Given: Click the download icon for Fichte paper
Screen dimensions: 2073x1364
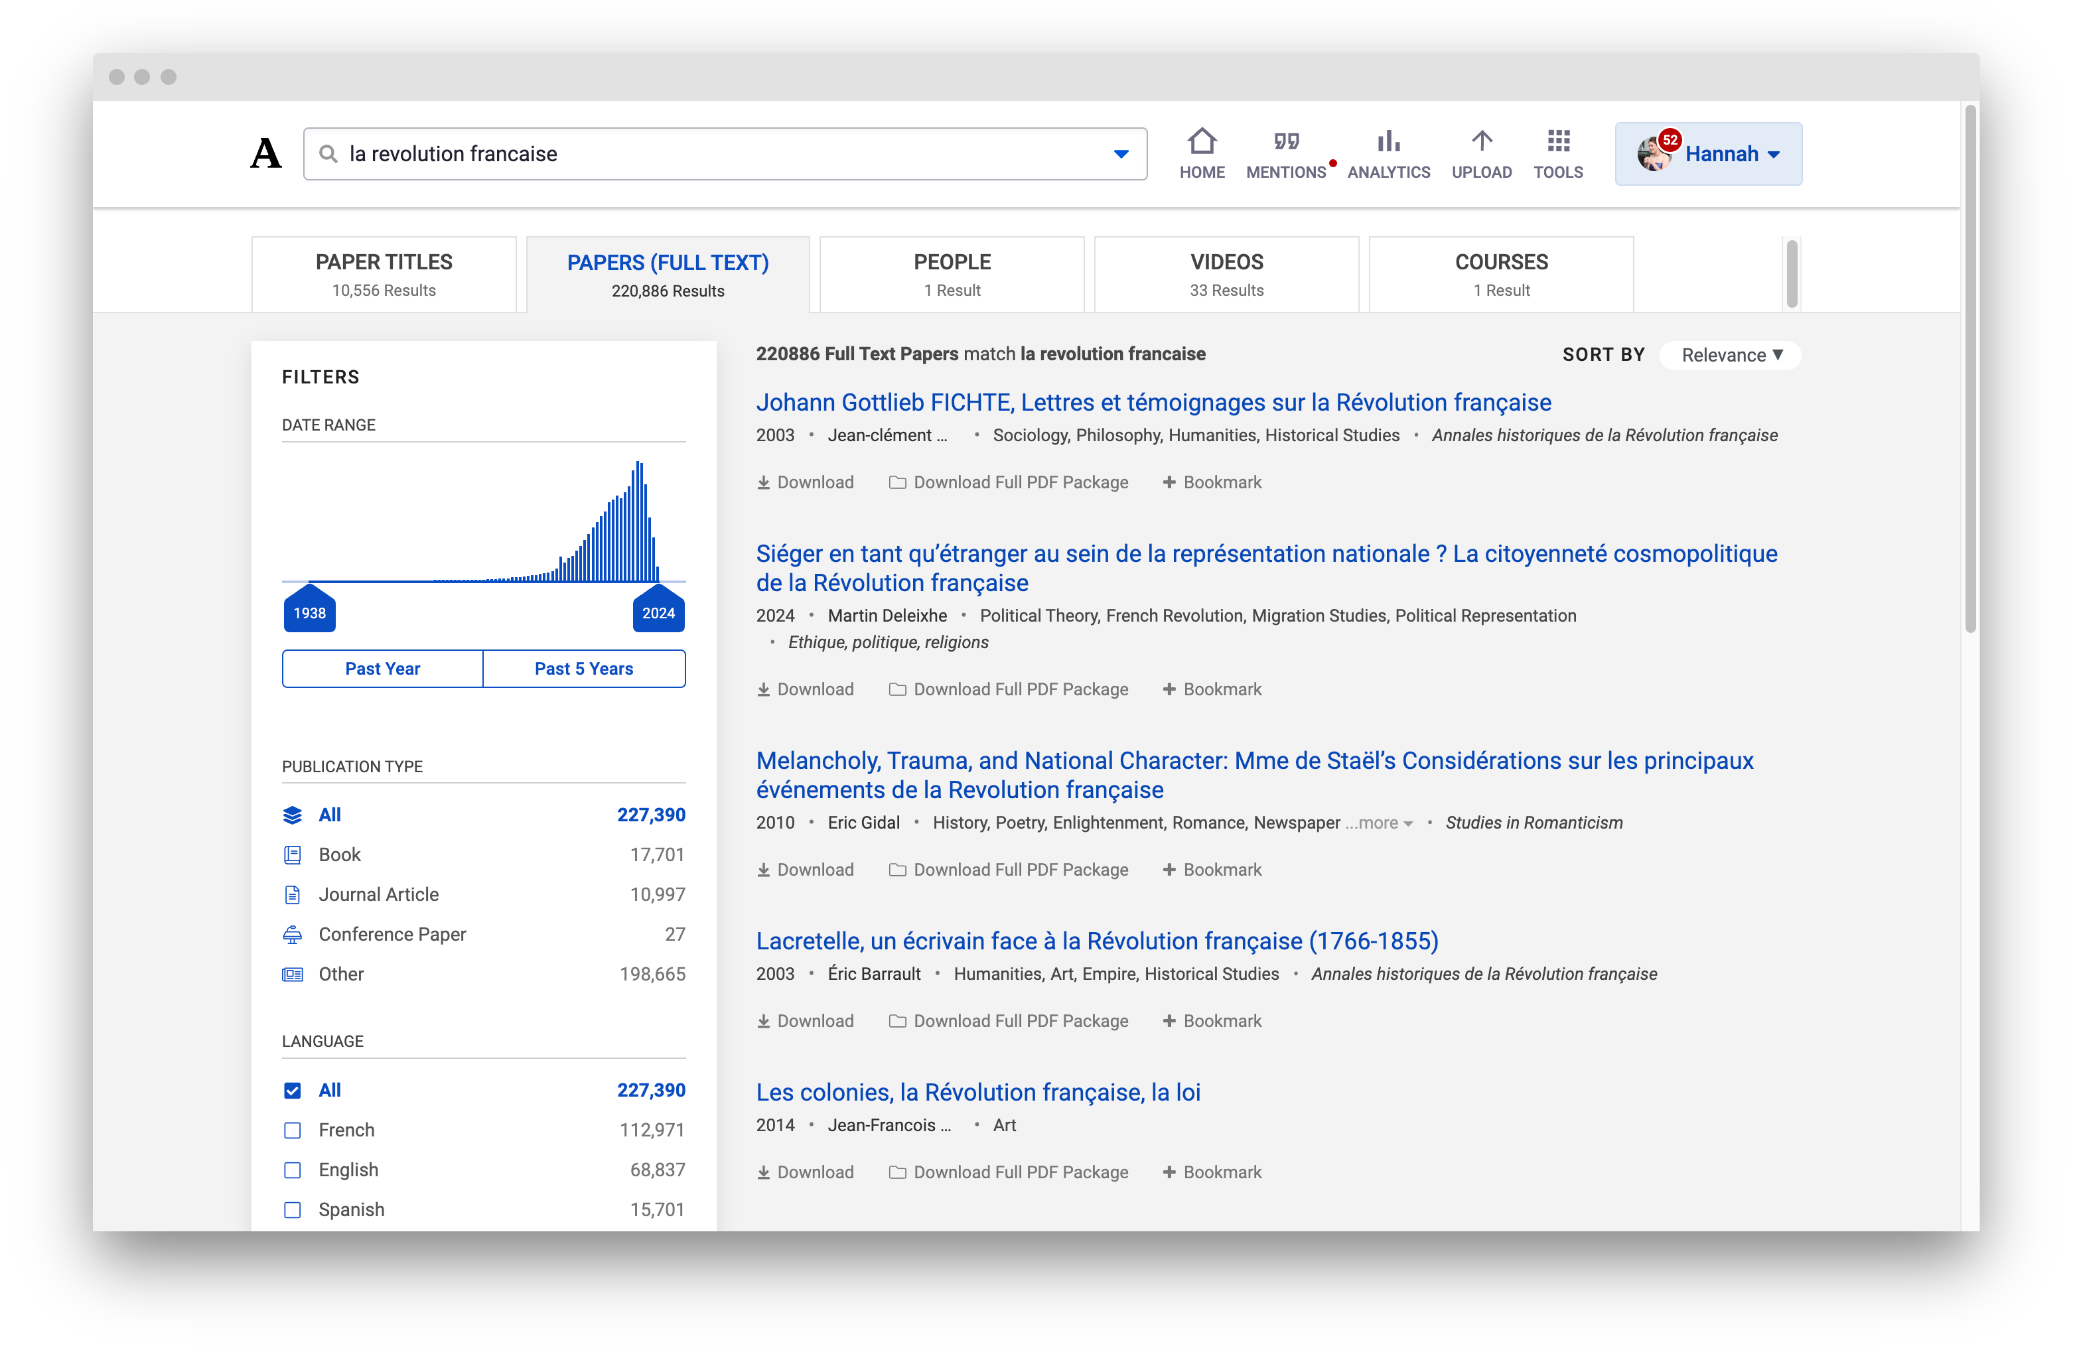Looking at the screenshot, I should click(x=763, y=482).
